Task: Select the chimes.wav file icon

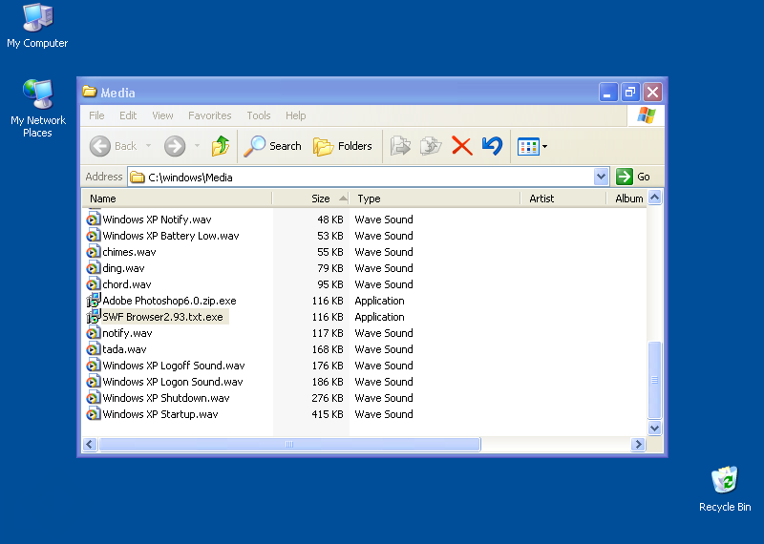Action: (x=93, y=252)
